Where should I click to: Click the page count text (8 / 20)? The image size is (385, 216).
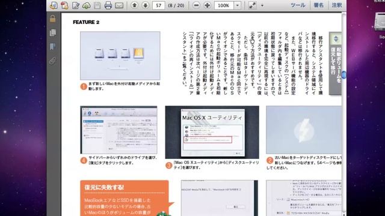pos(176,5)
